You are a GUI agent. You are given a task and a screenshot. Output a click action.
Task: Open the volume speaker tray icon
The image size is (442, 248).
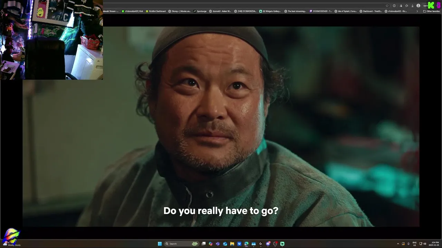click(425, 244)
